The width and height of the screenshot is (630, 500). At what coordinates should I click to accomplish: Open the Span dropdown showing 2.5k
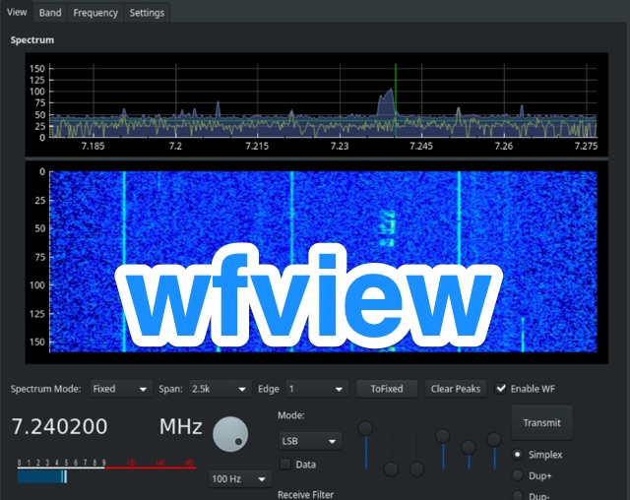pos(220,389)
